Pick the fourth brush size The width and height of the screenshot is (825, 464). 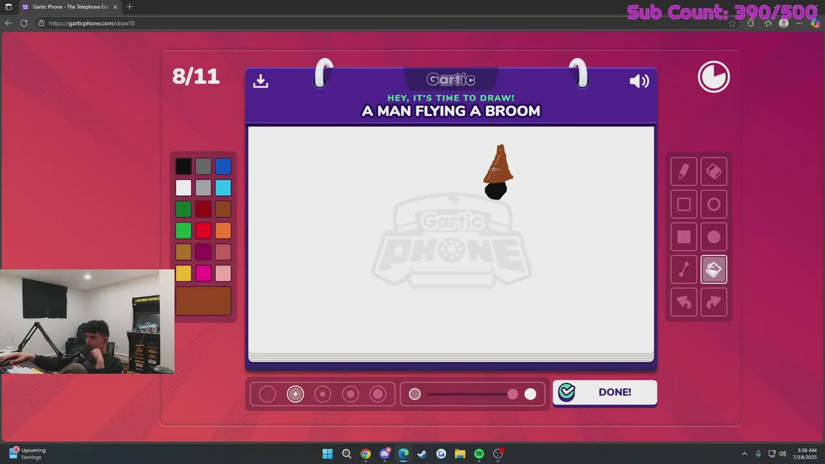[x=350, y=394]
